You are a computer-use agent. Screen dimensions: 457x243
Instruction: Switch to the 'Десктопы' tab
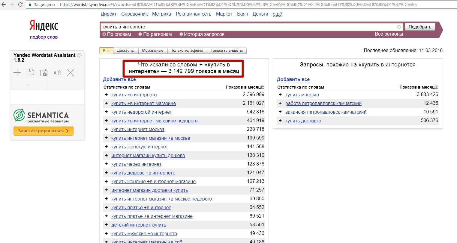[126, 51]
